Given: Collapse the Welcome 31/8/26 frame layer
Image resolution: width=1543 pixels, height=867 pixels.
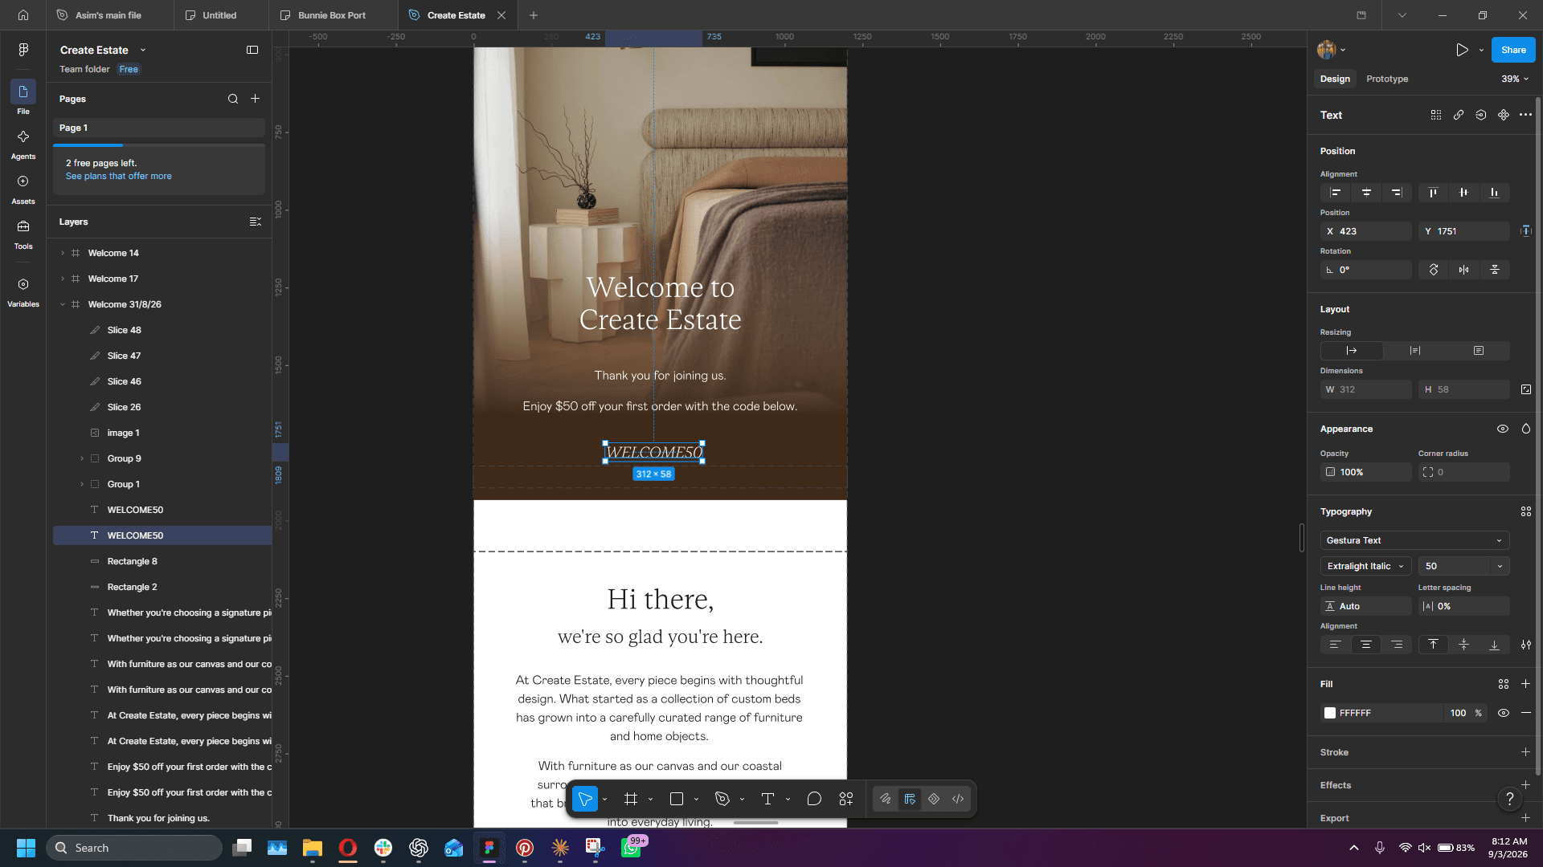Looking at the screenshot, I should pyautogui.click(x=63, y=304).
